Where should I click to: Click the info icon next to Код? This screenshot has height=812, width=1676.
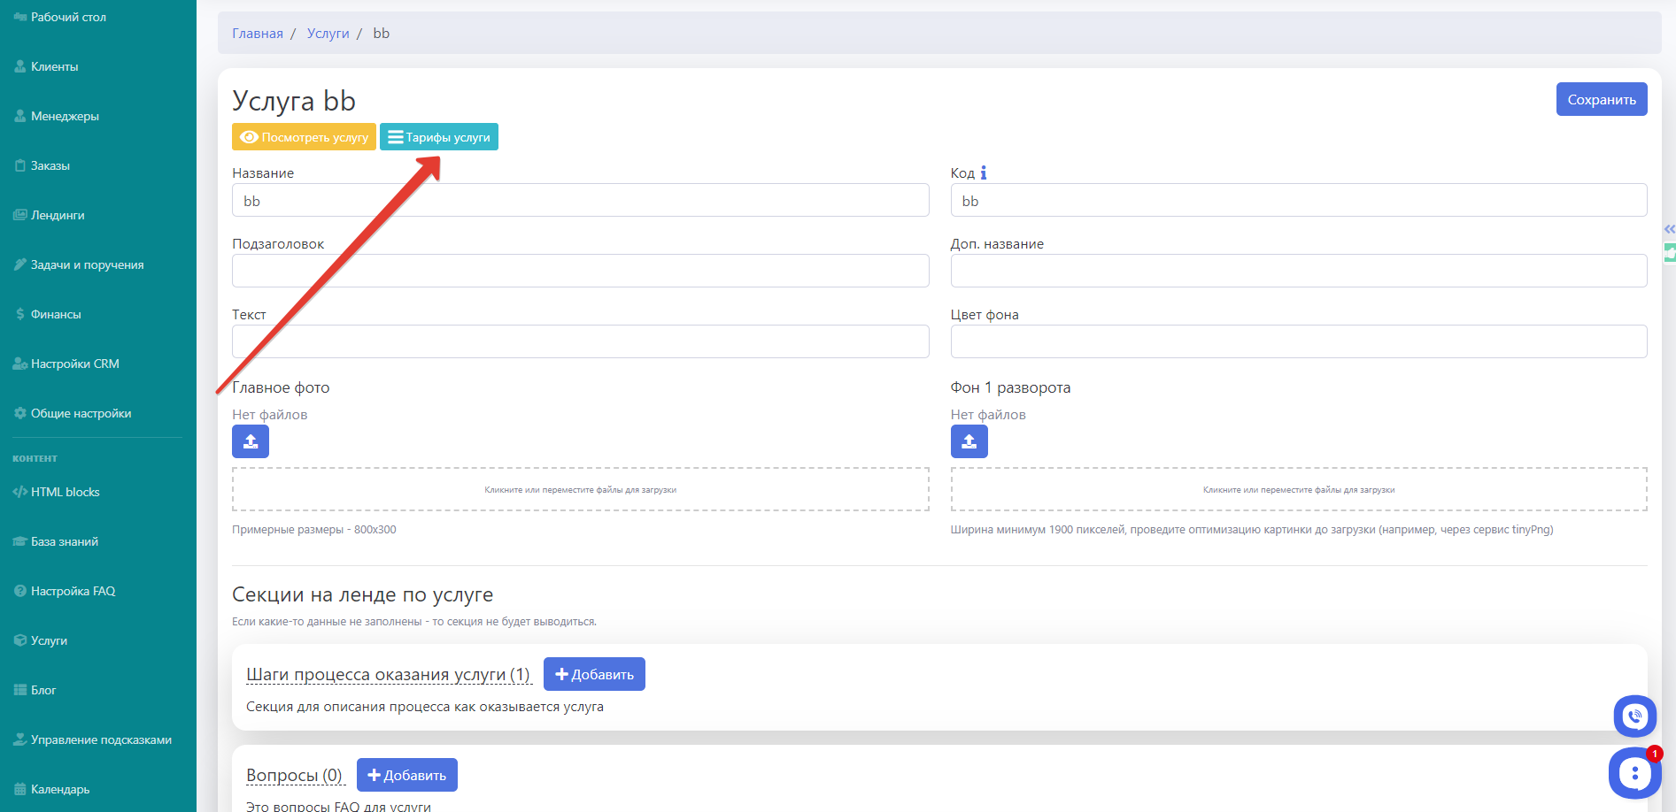[x=983, y=173]
